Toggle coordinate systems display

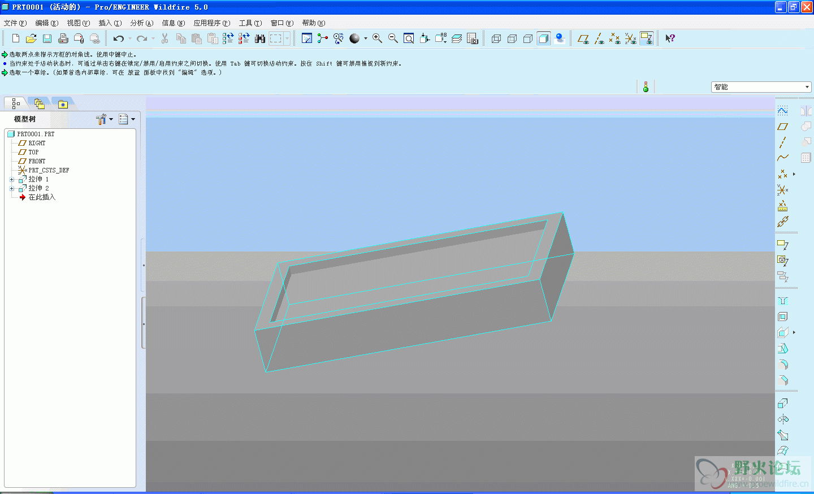tap(631, 38)
